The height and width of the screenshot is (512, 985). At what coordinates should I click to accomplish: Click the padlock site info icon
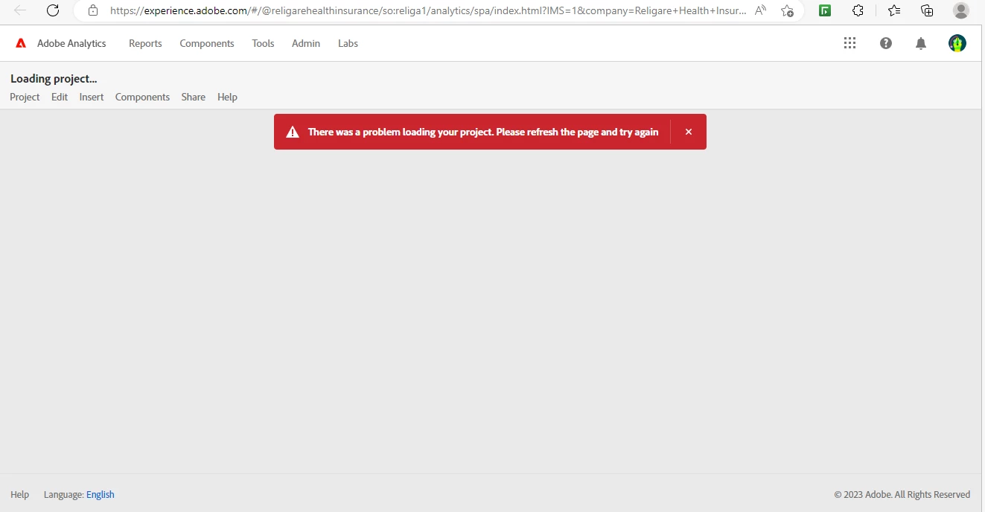tap(93, 10)
